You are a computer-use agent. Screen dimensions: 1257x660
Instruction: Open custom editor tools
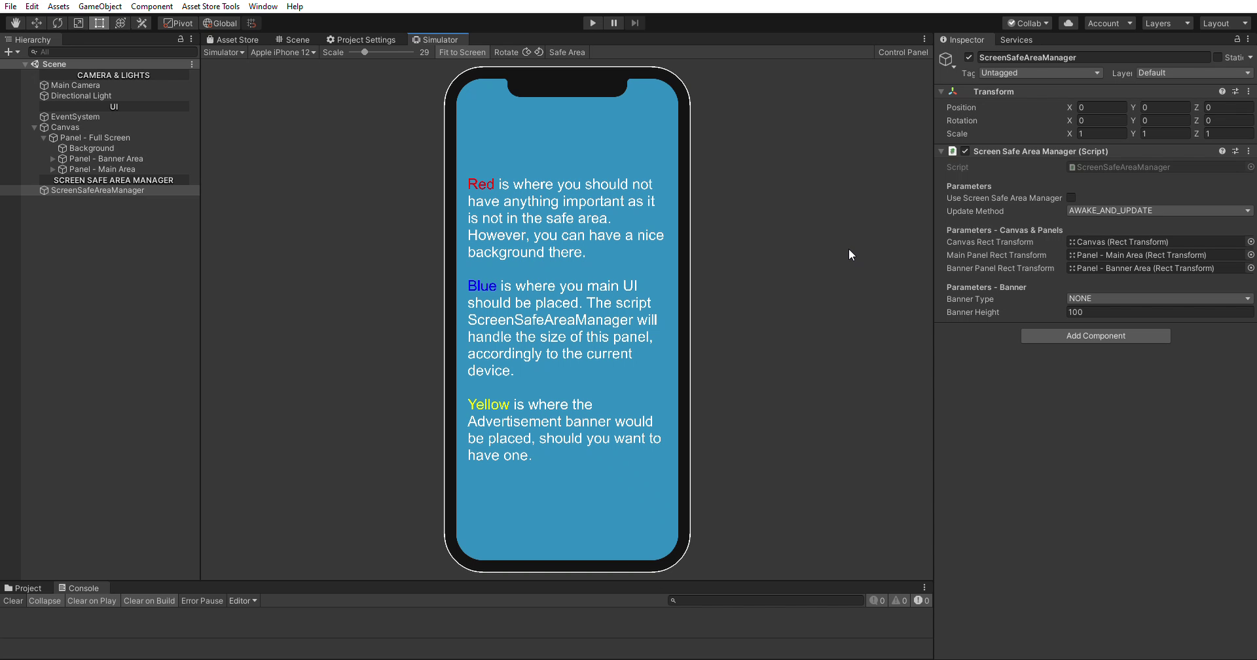pyautogui.click(x=141, y=23)
